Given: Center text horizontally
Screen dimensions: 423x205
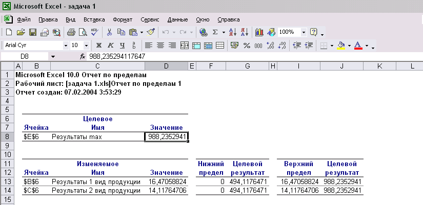Looking at the screenshot, I should pyautogui.click(x=160, y=45).
